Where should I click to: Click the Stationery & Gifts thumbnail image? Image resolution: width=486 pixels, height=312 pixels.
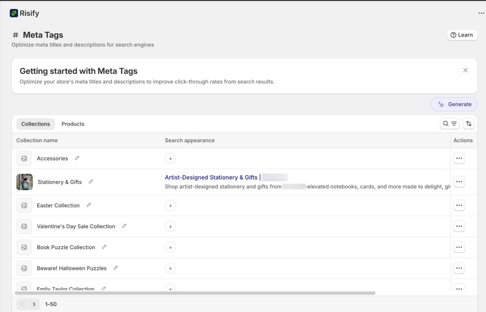[24, 182]
